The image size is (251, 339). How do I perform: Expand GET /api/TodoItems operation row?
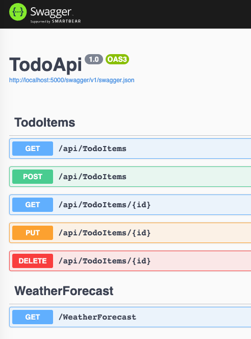coord(130,149)
